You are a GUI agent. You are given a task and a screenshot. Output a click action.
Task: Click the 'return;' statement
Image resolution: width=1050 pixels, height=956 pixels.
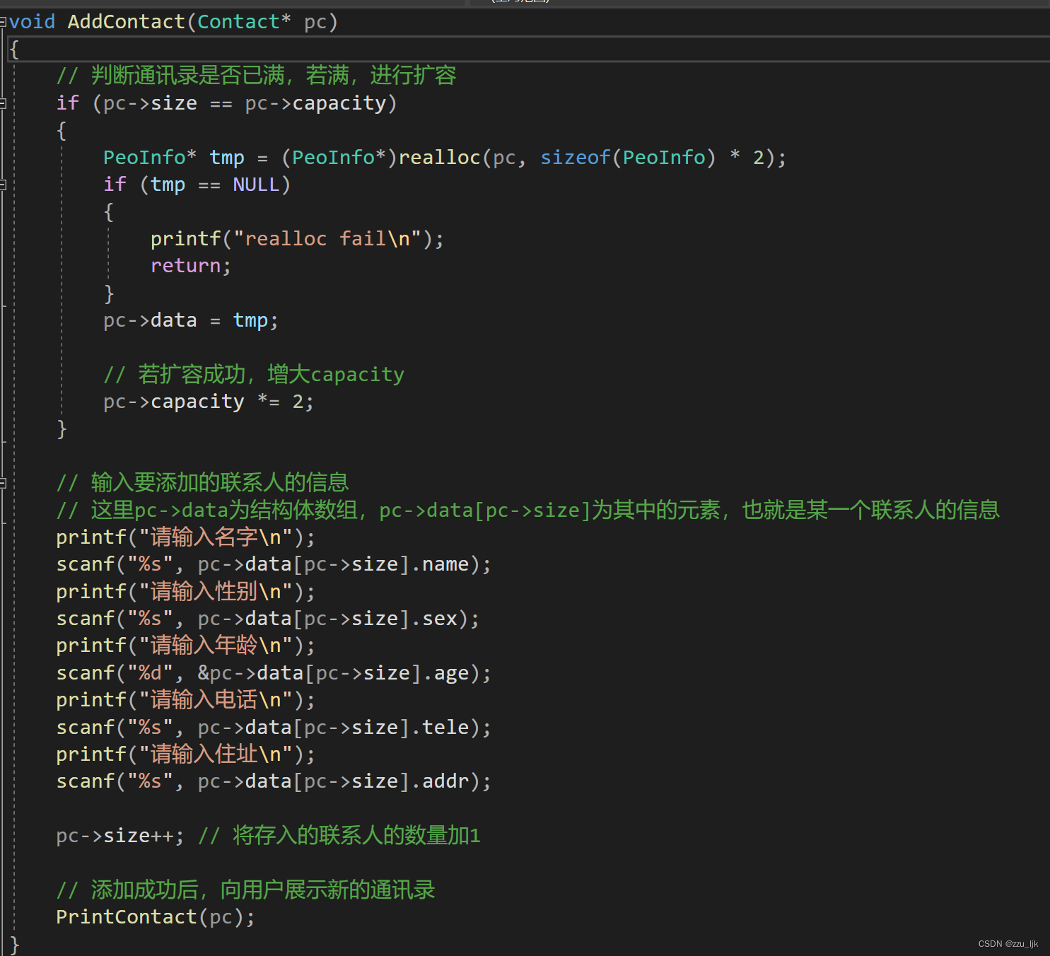coord(191,266)
